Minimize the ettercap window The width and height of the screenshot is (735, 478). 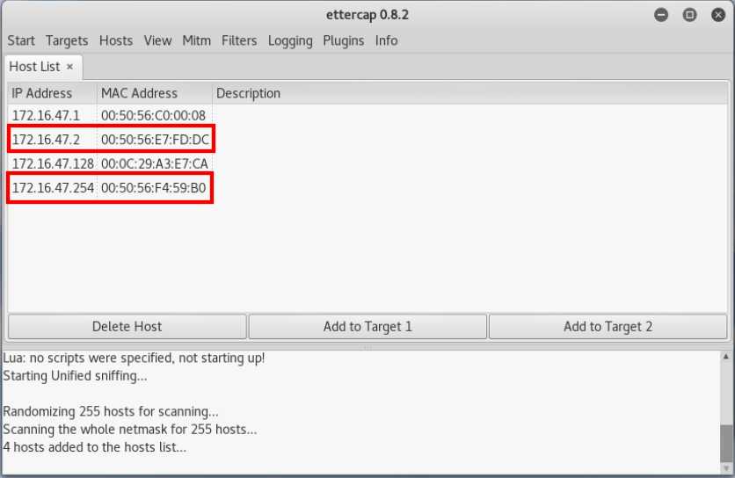(661, 15)
